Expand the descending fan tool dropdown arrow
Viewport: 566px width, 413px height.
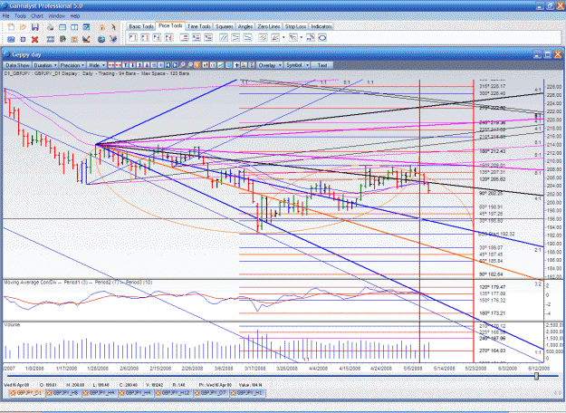click(301, 37)
